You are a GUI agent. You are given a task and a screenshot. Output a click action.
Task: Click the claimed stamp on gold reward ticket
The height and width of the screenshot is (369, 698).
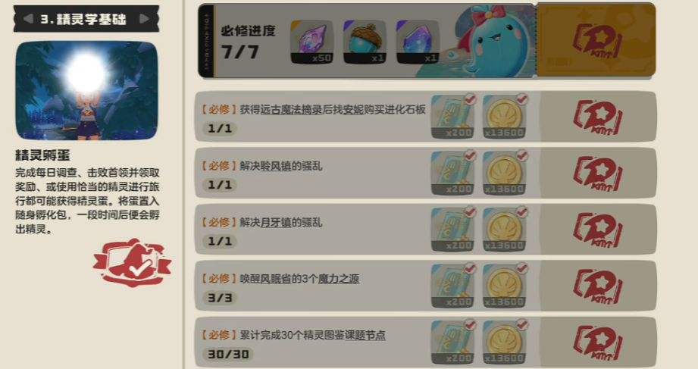pos(597,41)
